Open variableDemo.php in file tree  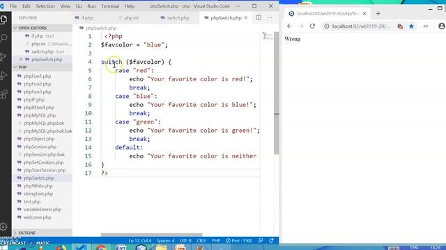click(x=42, y=209)
